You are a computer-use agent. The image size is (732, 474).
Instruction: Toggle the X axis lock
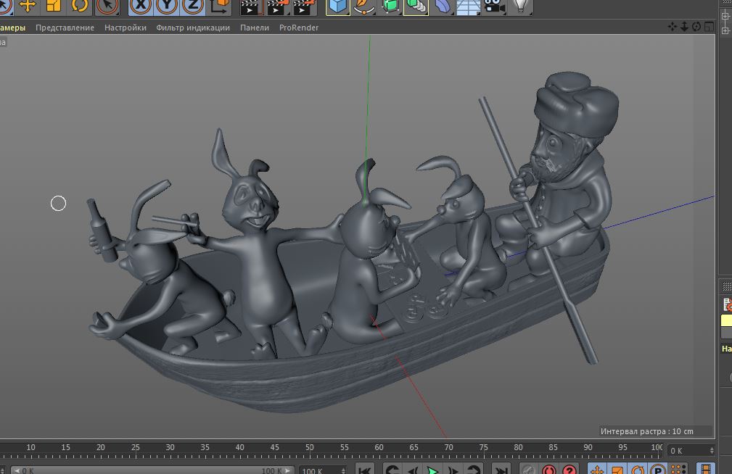pyautogui.click(x=140, y=6)
